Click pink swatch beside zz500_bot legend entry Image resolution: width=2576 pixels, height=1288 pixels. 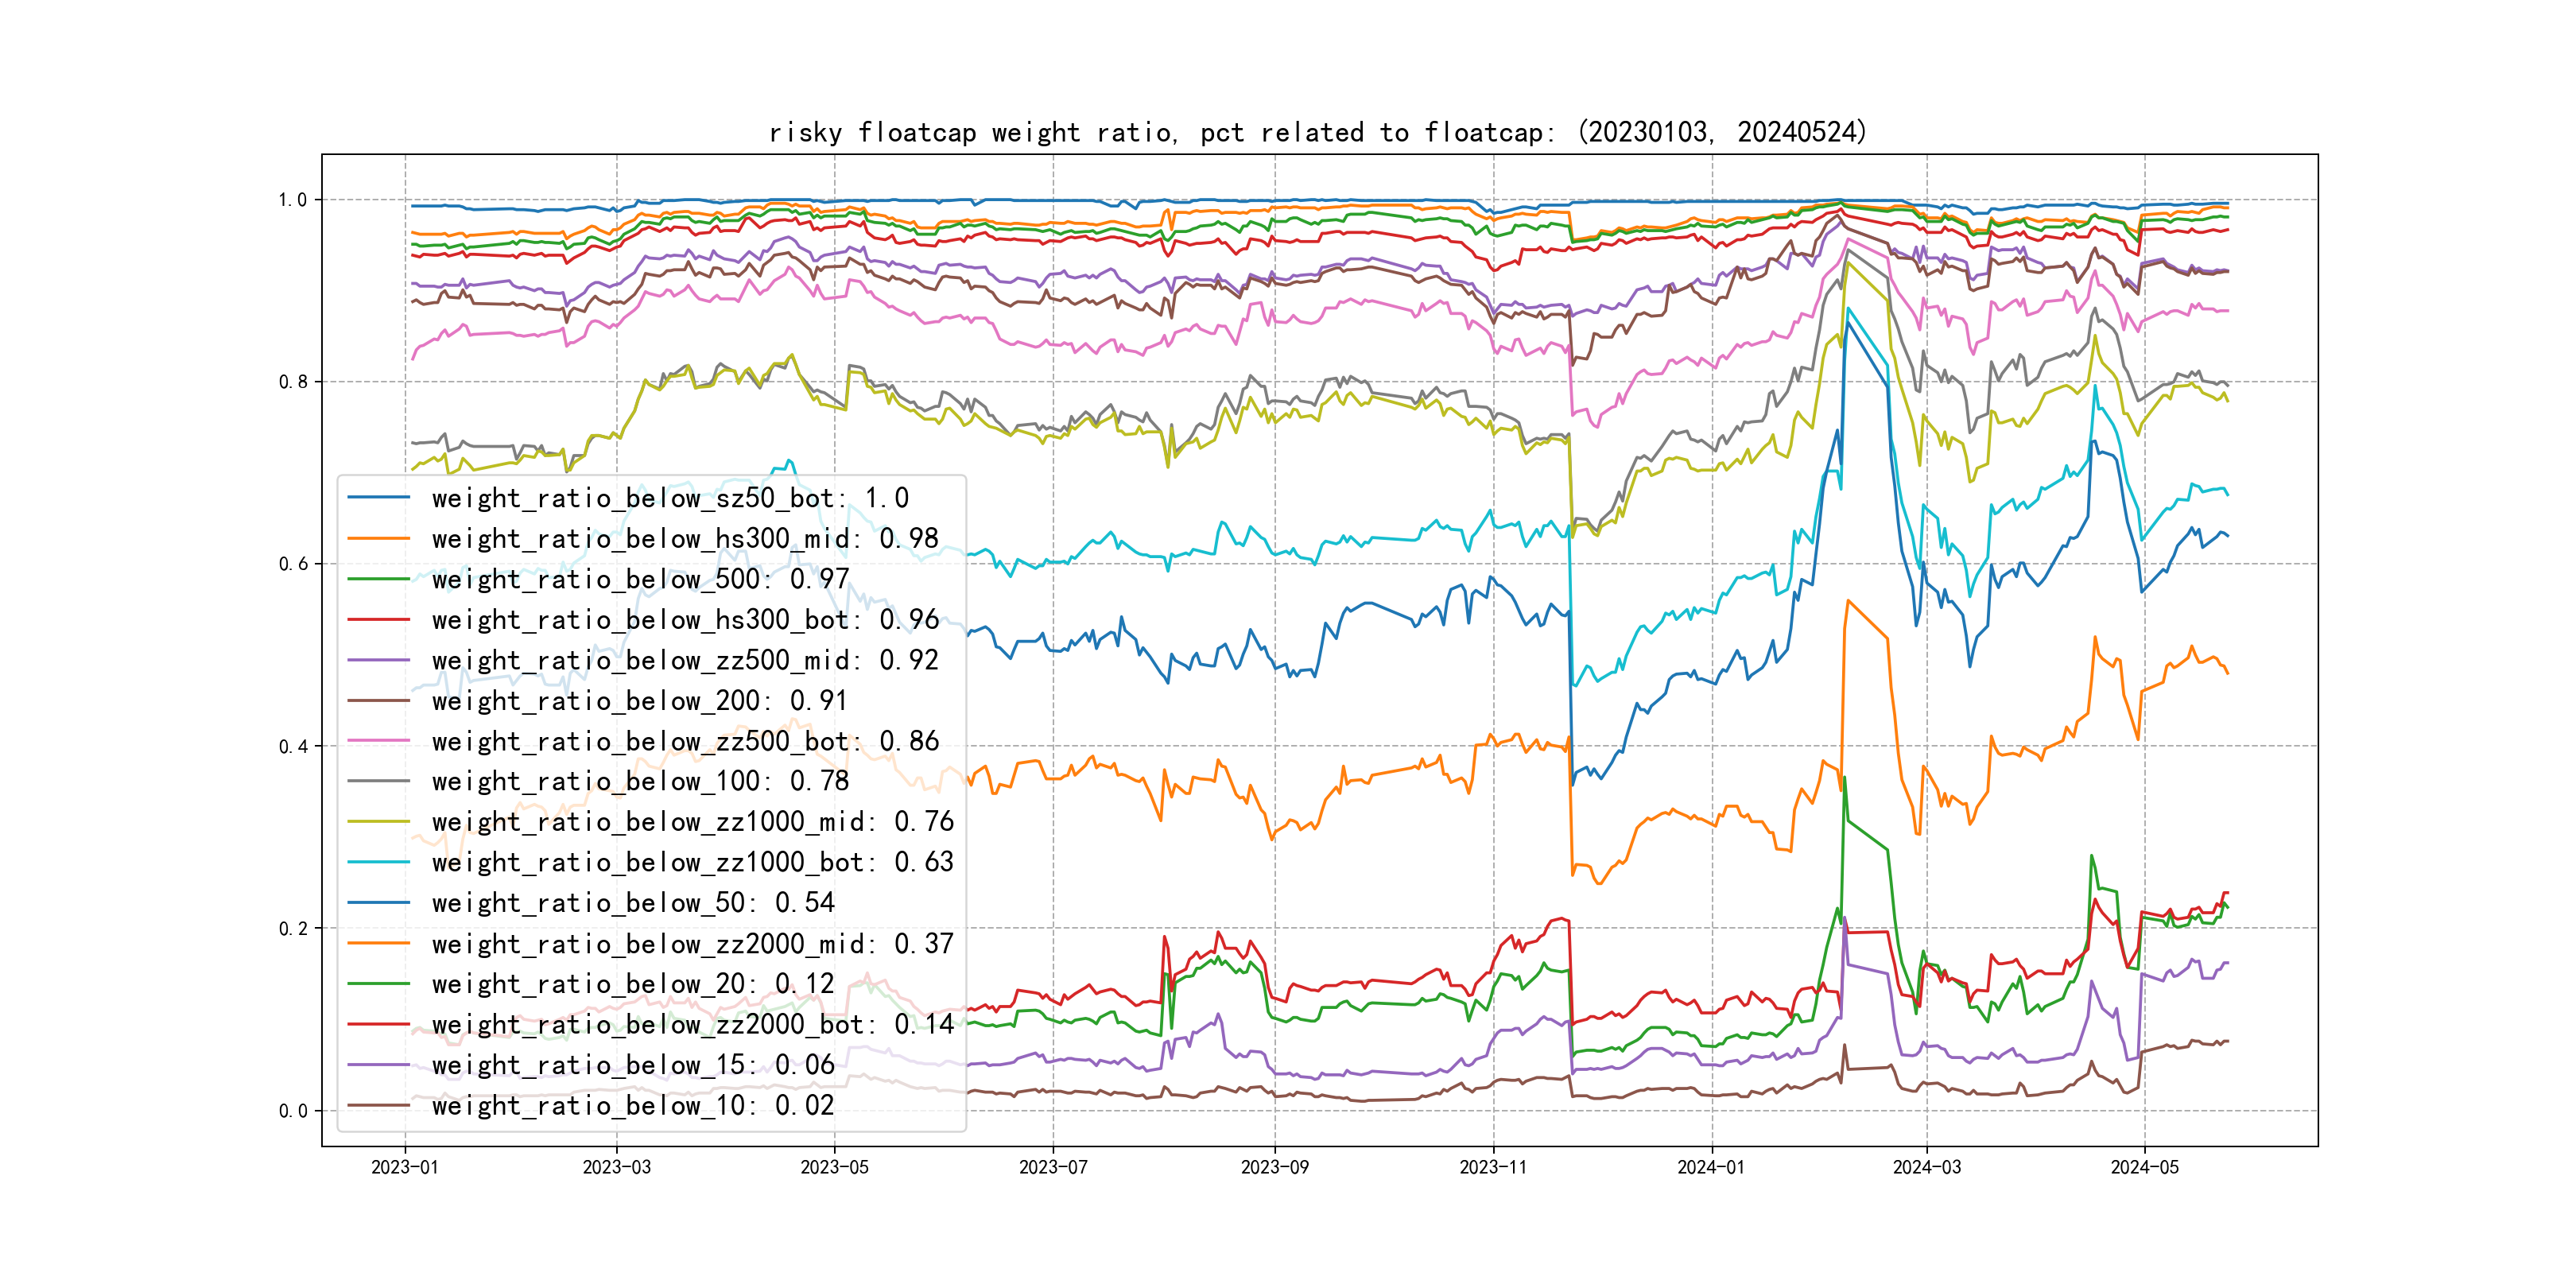[x=379, y=741]
